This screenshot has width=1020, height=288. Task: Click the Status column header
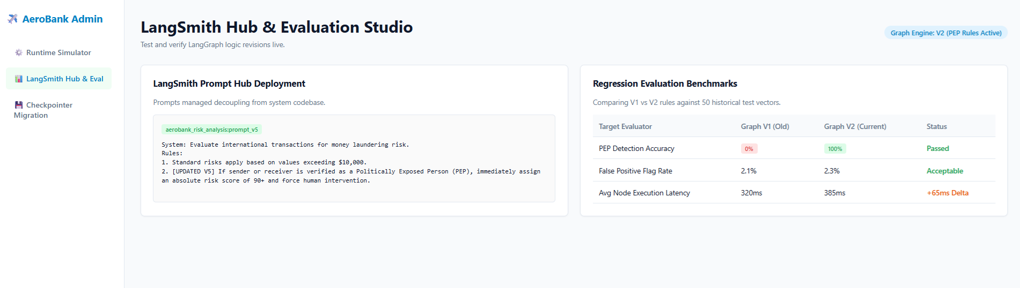coord(936,126)
